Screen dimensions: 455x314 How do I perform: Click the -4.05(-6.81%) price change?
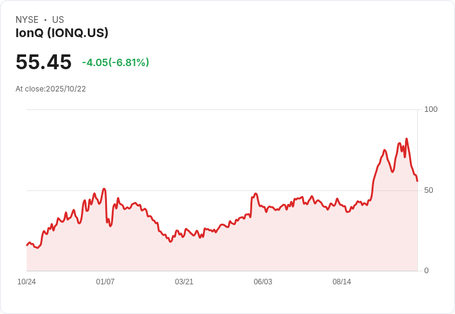(x=116, y=62)
